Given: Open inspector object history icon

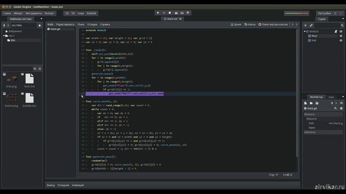Looking at the screenshot, I should click(341, 103).
